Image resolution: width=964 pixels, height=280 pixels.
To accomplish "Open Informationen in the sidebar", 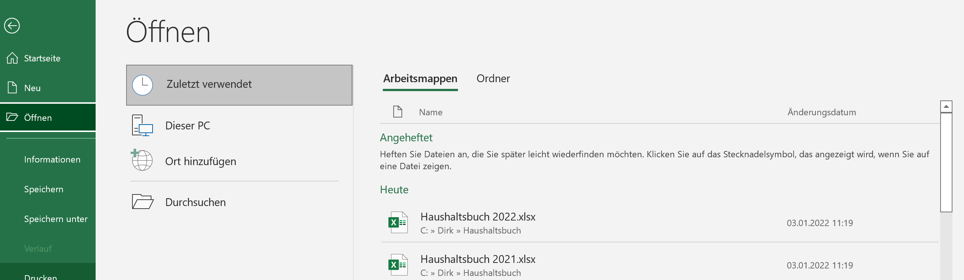I will (52, 159).
